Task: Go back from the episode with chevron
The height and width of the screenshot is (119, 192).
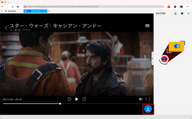Action: tap(6, 28)
